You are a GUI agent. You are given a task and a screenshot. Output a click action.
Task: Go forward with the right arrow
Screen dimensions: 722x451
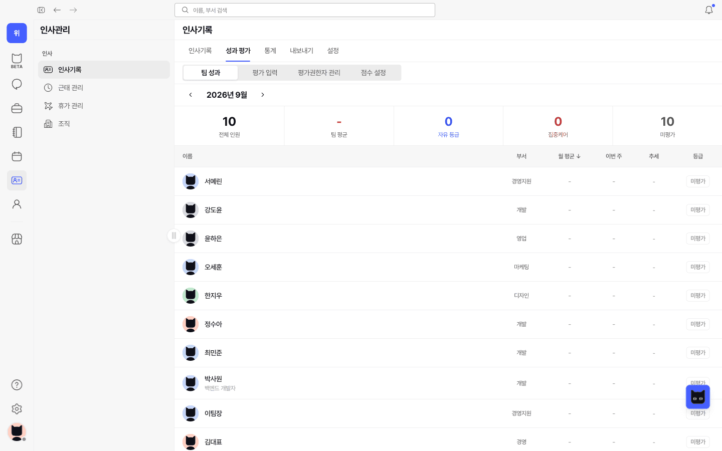click(73, 10)
